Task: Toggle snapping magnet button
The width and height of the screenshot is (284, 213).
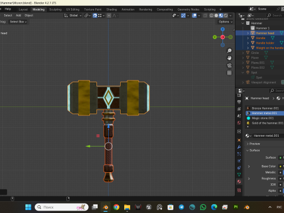Action: click(x=95, y=15)
